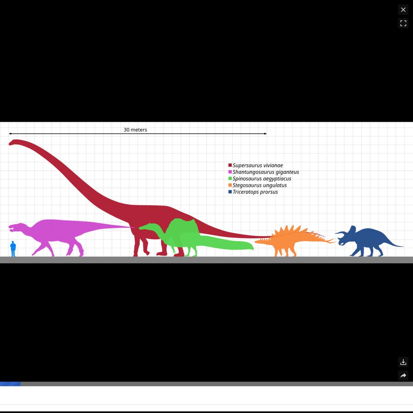
Task: Click the Shantungosaurus giganteus legend label
Action: coord(266,172)
